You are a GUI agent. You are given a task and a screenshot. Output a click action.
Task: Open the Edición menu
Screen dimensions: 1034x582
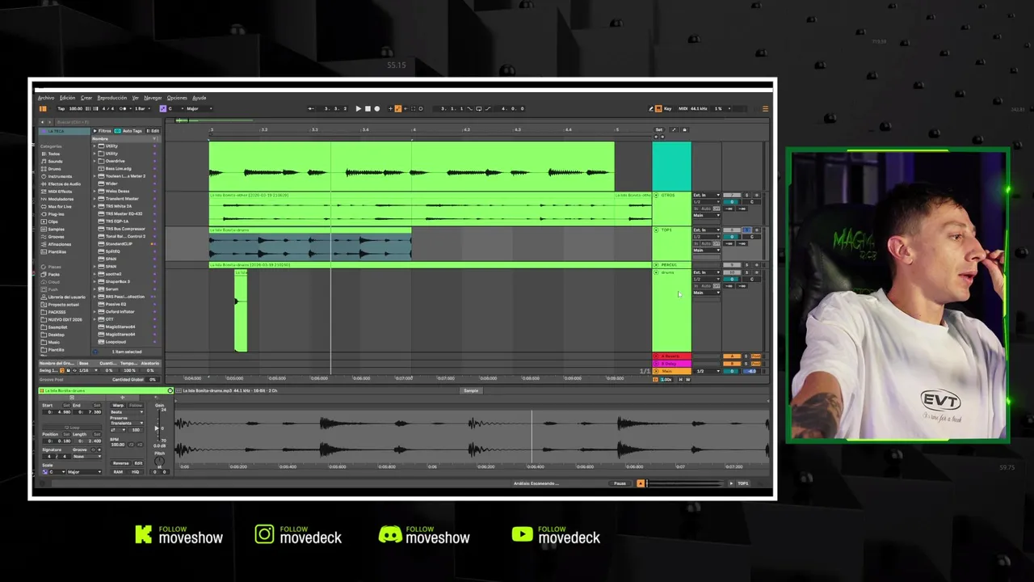pos(67,98)
